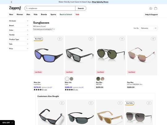
Task: Expand the Sale filter
Action: (x=19, y=44)
